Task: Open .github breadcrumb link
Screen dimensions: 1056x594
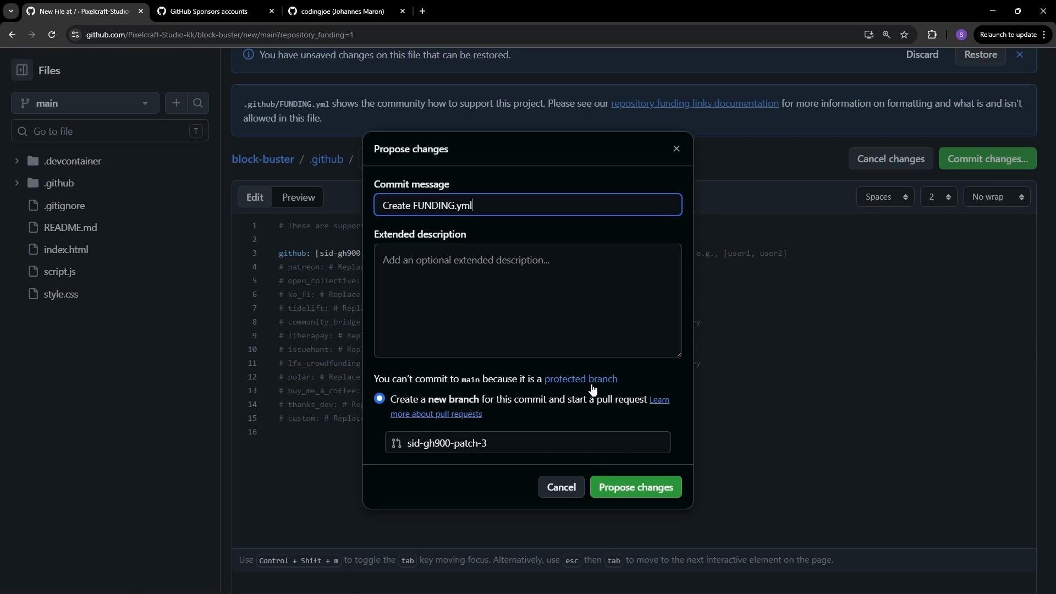Action: point(326,159)
